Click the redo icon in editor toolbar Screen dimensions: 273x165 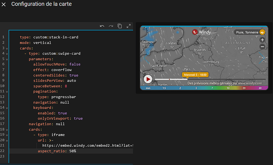click(111, 26)
